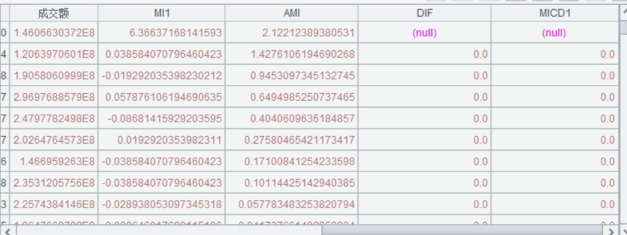Select the cell 1.4606630372E8
This screenshot has height=235, width=627.
54,33
